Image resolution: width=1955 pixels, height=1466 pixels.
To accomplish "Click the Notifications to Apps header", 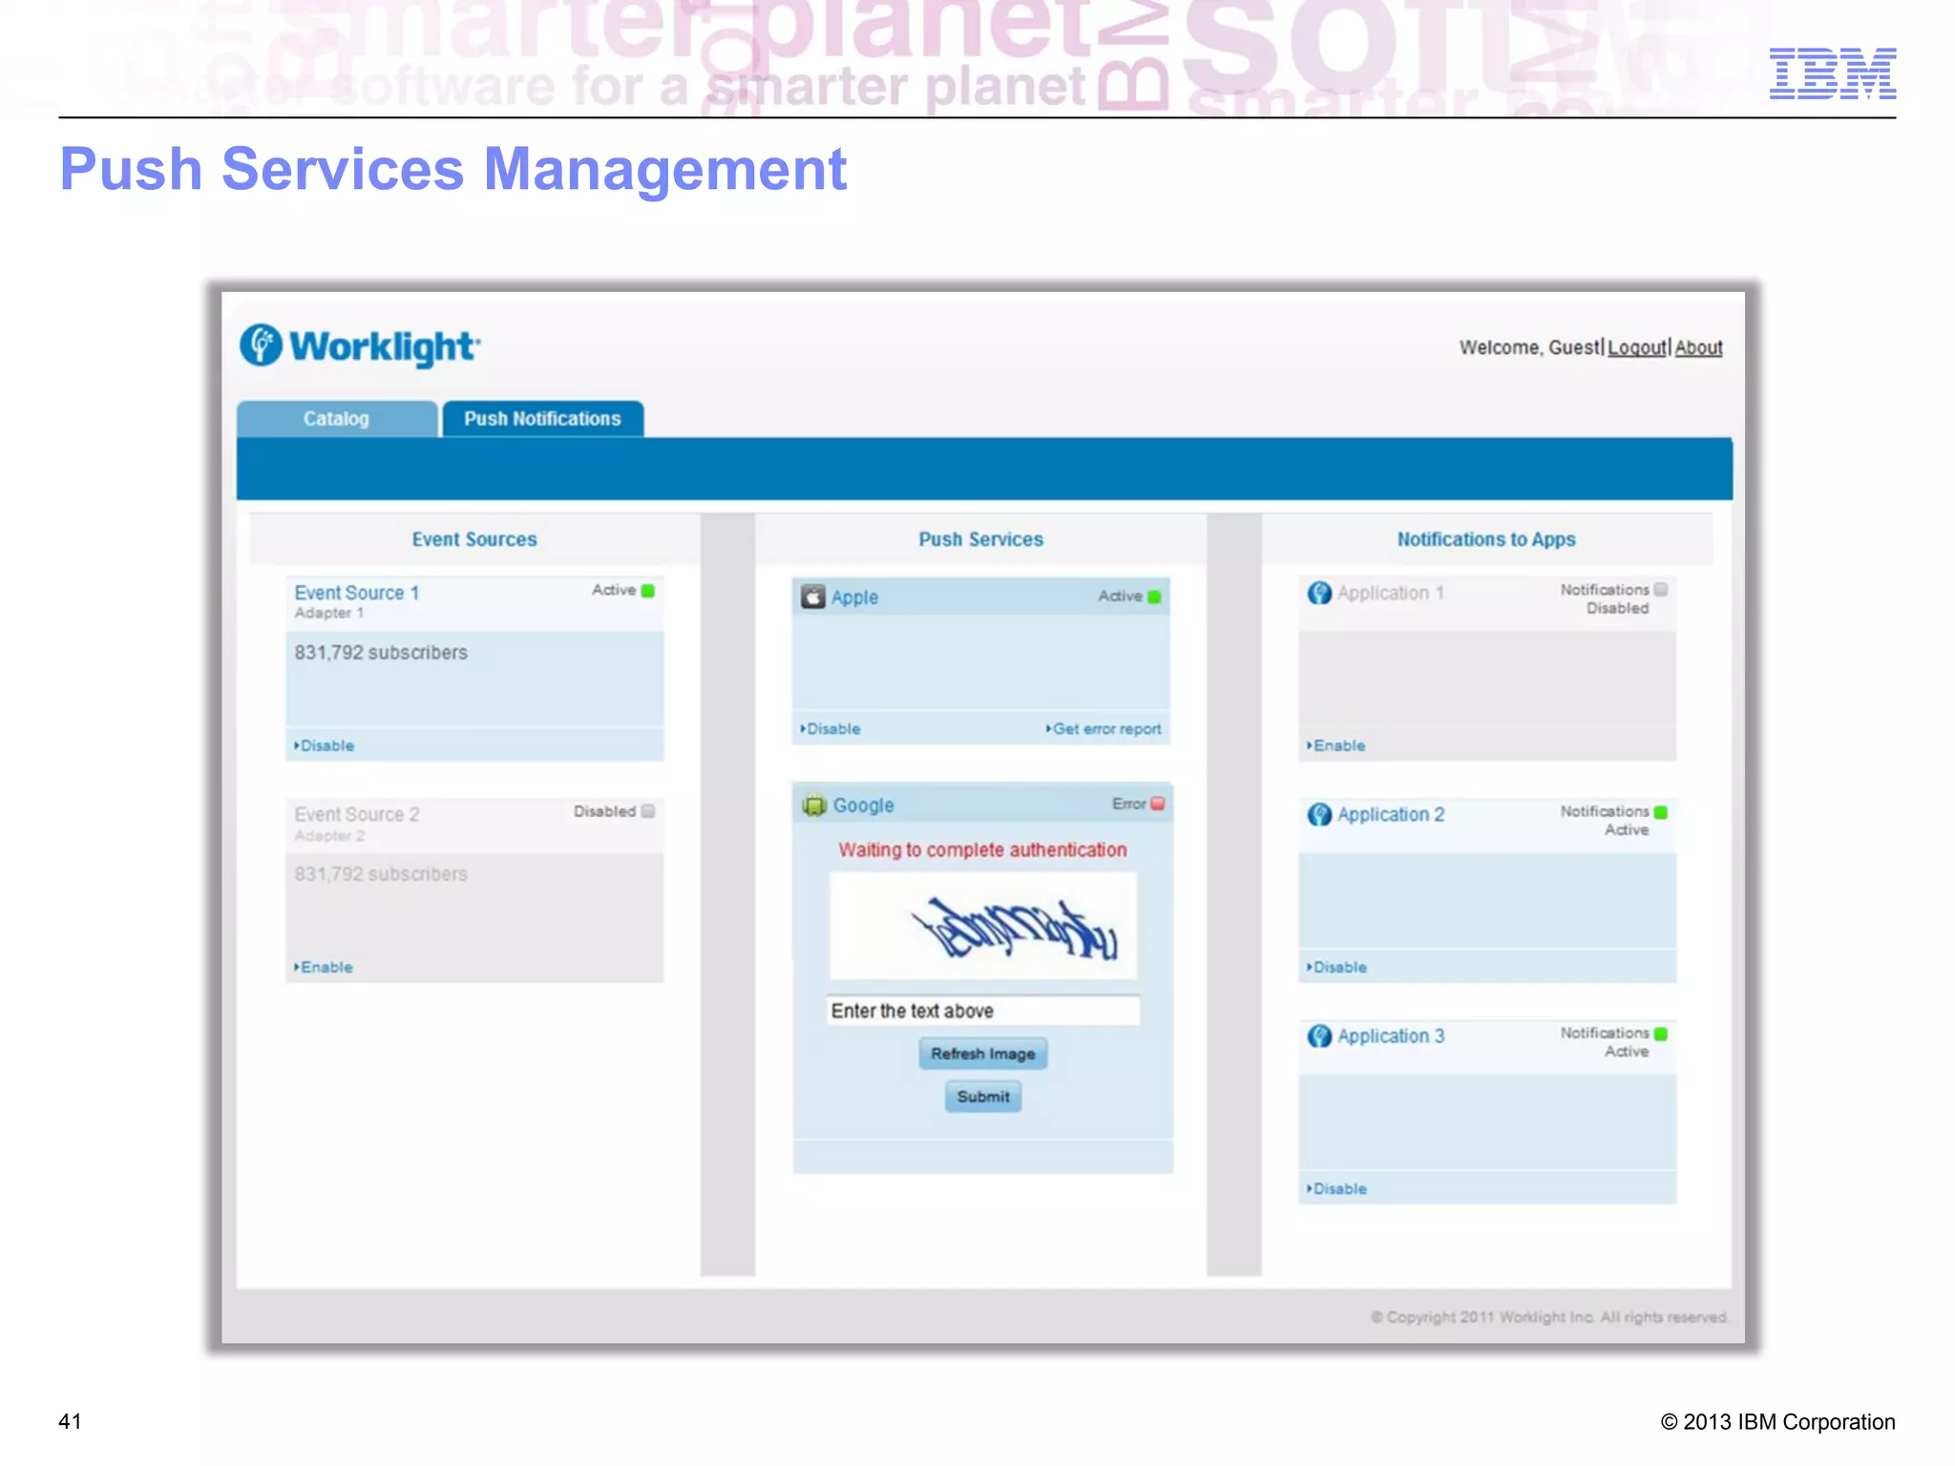I will pyautogui.click(x=1486, y=539).
